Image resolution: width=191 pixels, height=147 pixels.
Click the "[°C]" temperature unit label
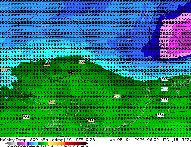coord(70,140)
